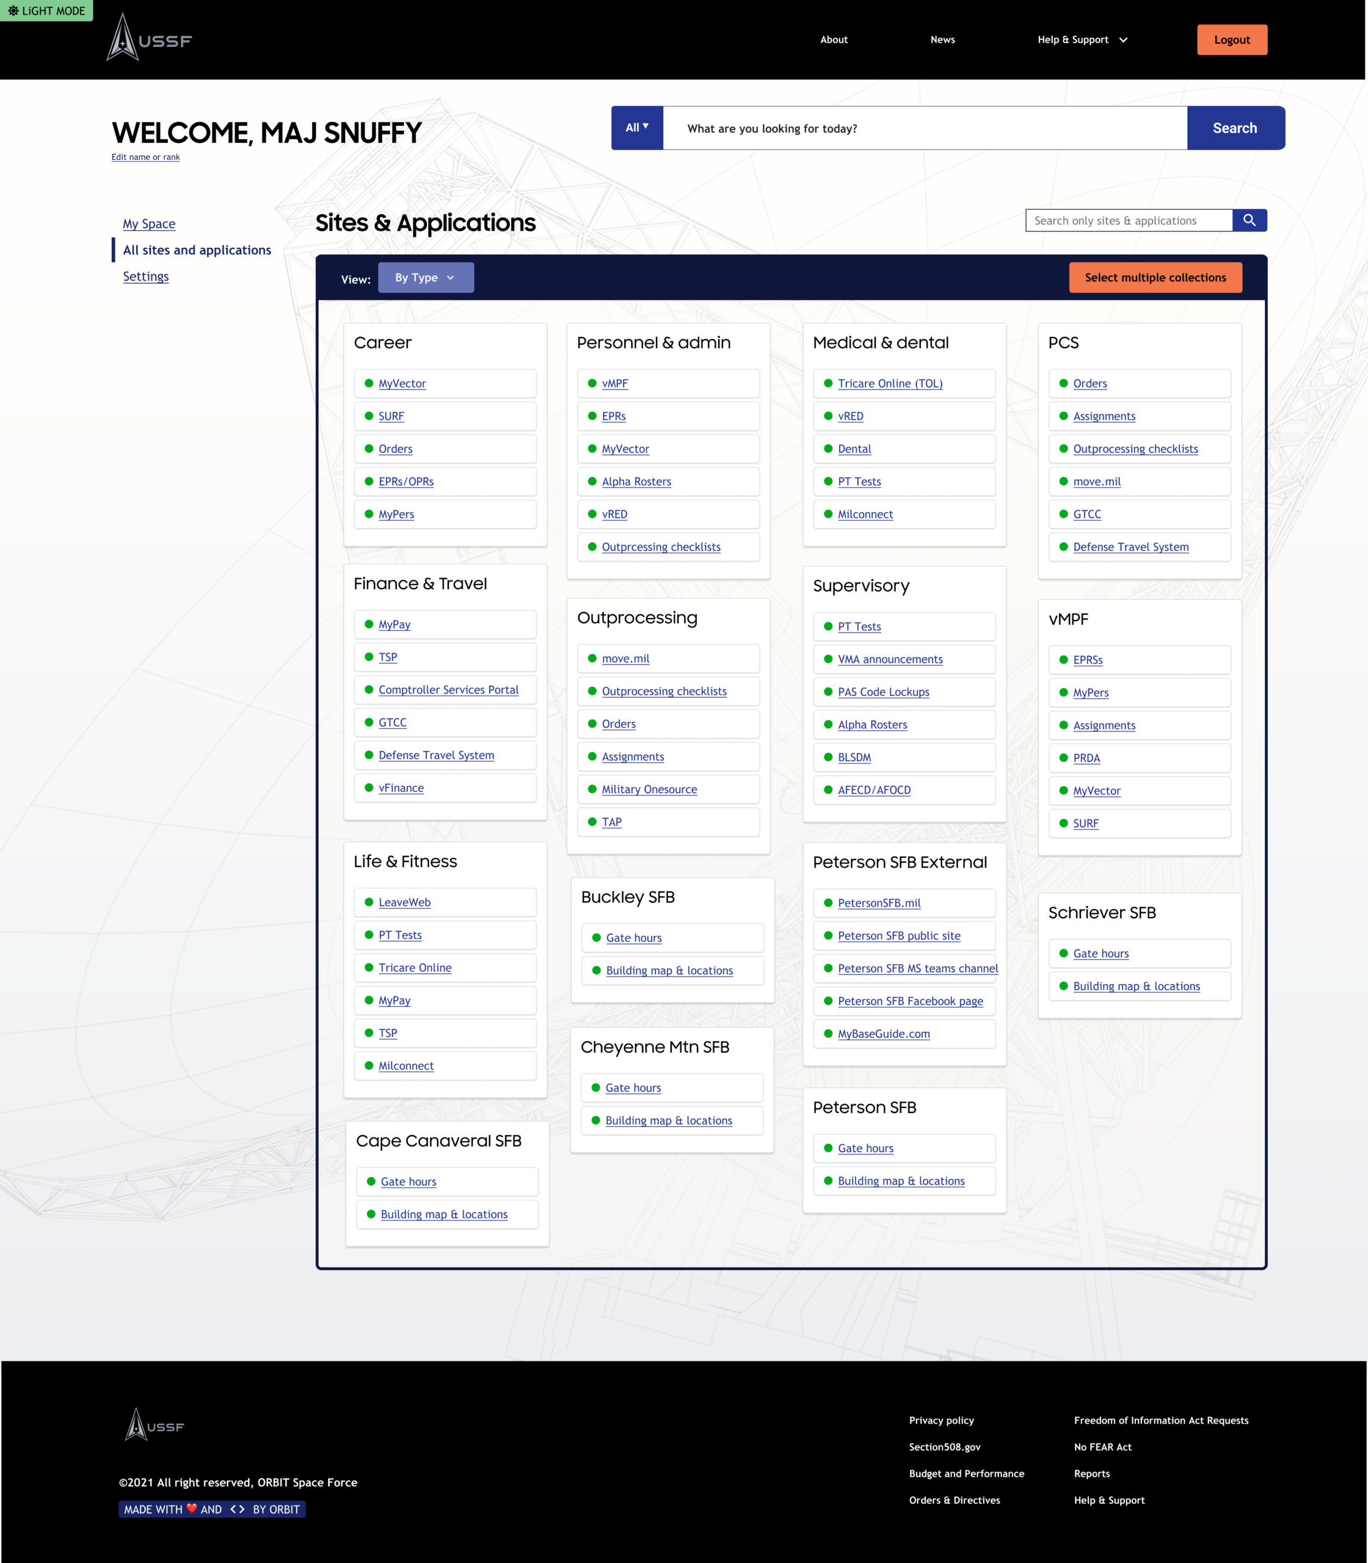Viewport: 1368px width, 1563px height.
Task: Open Milconnect in Medical & dental
Action: click(x=865, y=514)
